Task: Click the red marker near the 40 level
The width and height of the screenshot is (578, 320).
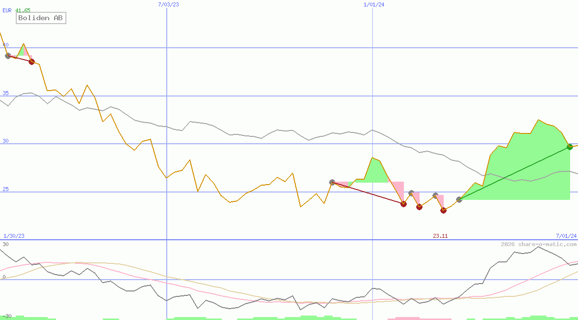Action: pyautogui.click(x=31, y=62)
